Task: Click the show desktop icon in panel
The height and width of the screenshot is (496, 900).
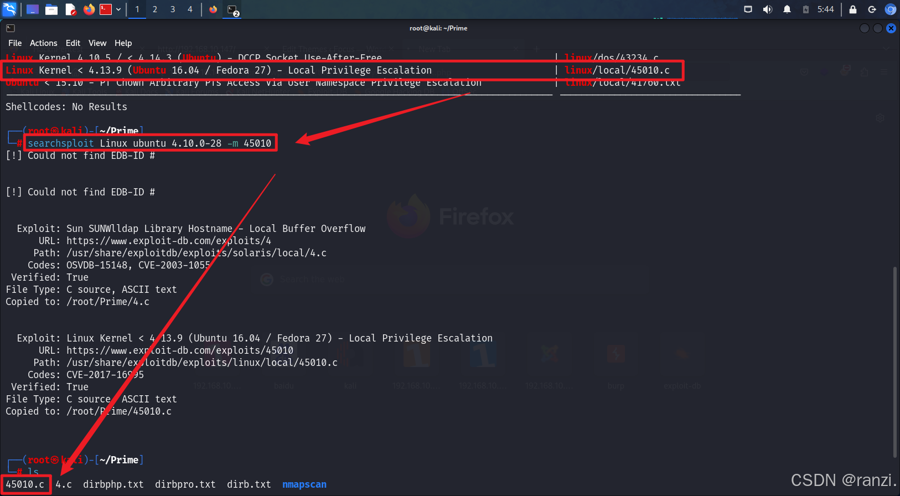Action: (x=33, y=9)
